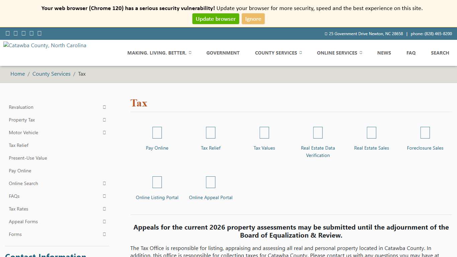Click the Update browser button

coord(215,19)
